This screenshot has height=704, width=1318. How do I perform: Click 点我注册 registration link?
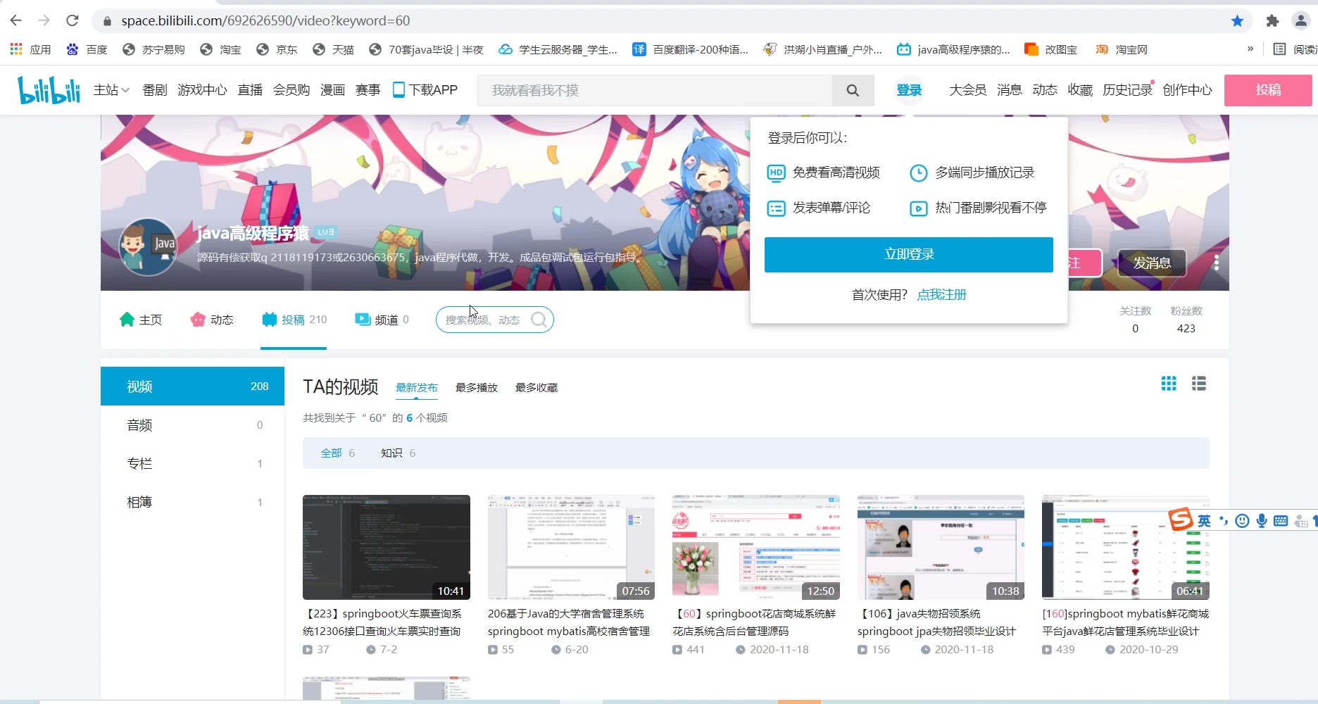coord(941,294)
